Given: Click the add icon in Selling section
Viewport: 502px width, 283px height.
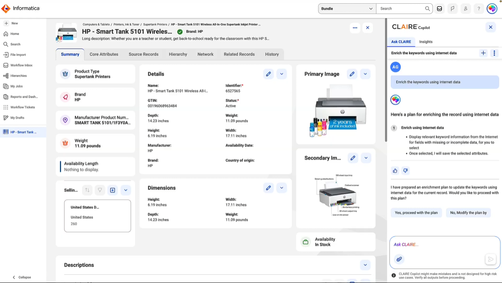Looking at the screenshot, I should pyautogui.click(x=113, y=190).
